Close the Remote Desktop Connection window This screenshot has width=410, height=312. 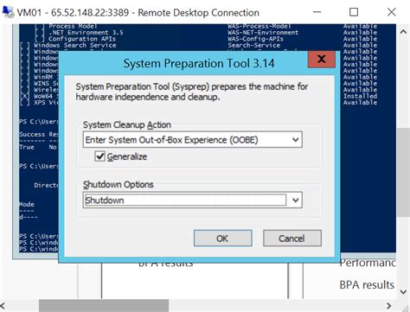pos(391,12)
